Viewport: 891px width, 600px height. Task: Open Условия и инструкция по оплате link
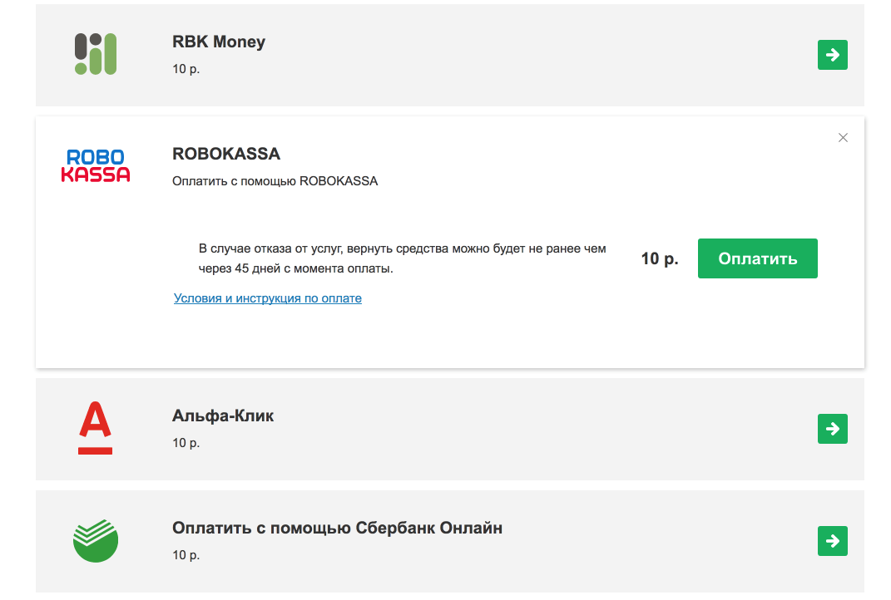pyautogui.click(x=268, y=298)
